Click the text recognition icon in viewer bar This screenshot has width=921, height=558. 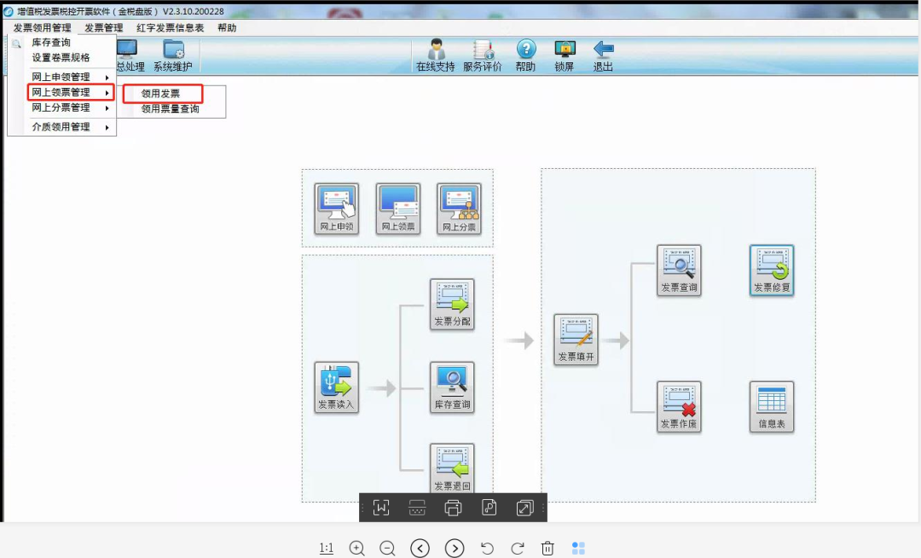[381, 508]
